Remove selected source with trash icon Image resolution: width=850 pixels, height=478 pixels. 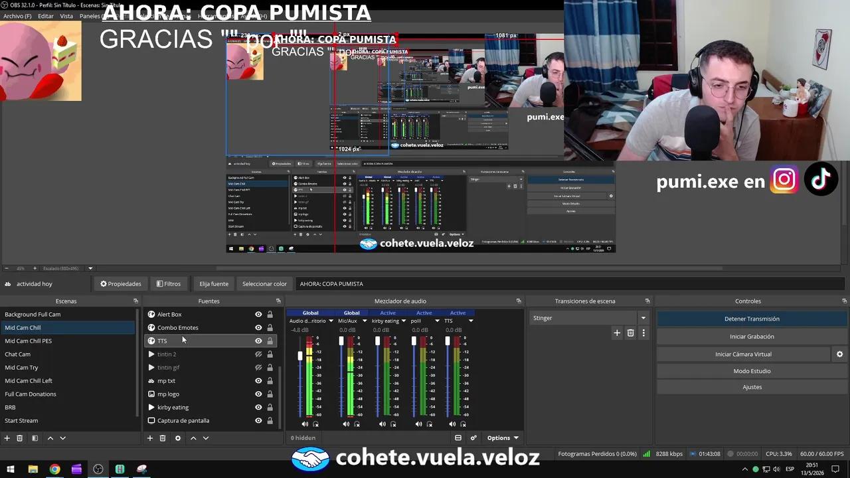(163, 438)
